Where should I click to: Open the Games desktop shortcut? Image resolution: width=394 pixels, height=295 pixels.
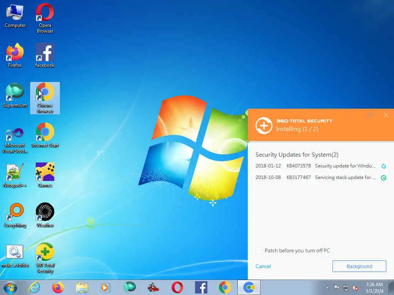pyautogui.click(x=45, y=175)
